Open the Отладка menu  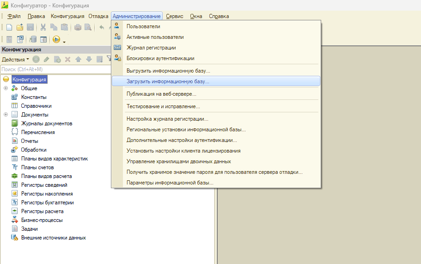[x=98, y=16]
